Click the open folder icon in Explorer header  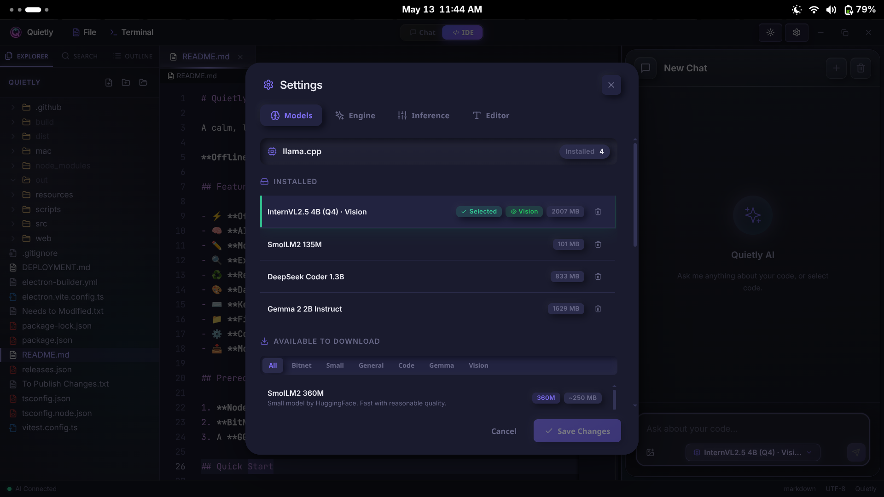pos(143,82)
